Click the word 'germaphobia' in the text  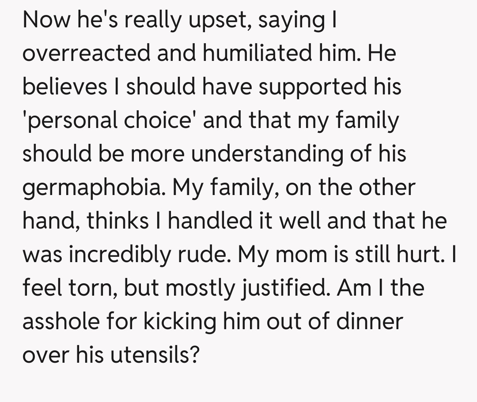click(94, 188)
